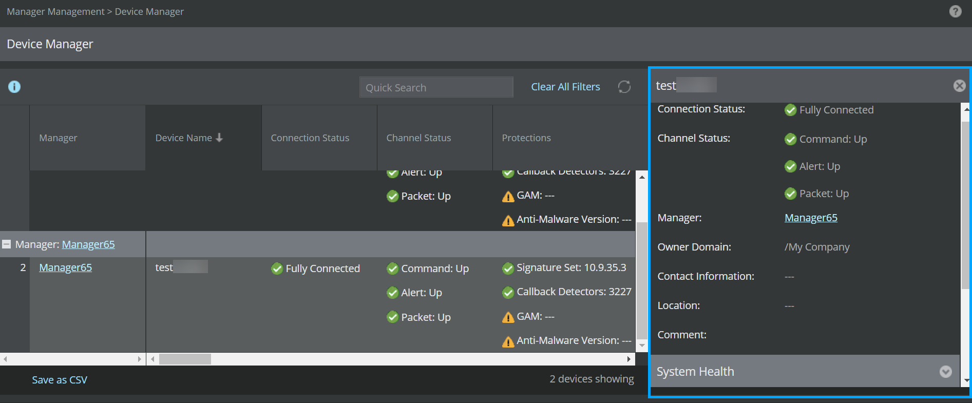Click the Fully Connected check icon in row 2
Screen dimensions: 972x403
[277, 268]
